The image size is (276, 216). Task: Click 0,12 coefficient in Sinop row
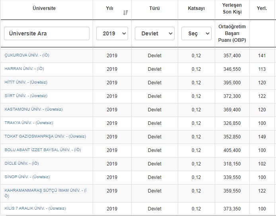pos(196,177)
